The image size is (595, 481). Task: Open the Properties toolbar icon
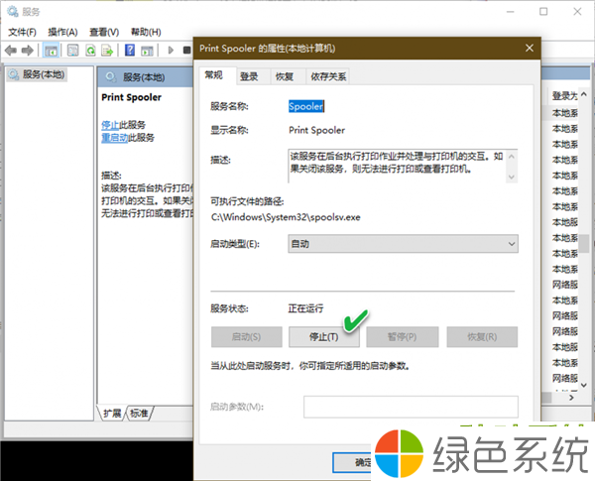pos(72,51)
